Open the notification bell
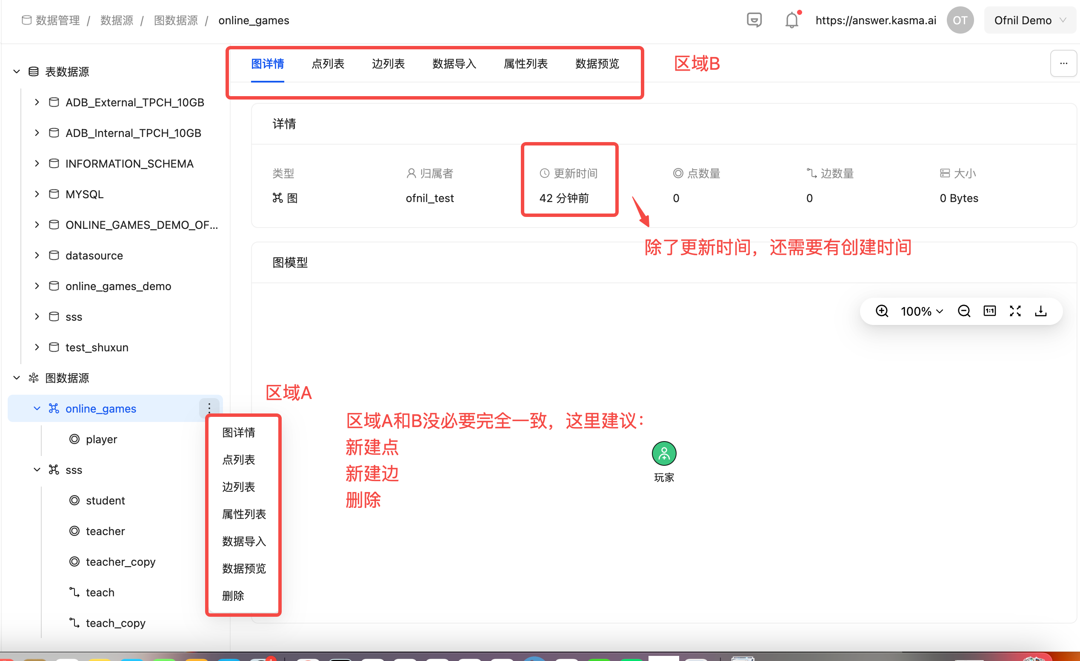The height and width of the screenshot is (661, 1080). [x=791, y=20]
